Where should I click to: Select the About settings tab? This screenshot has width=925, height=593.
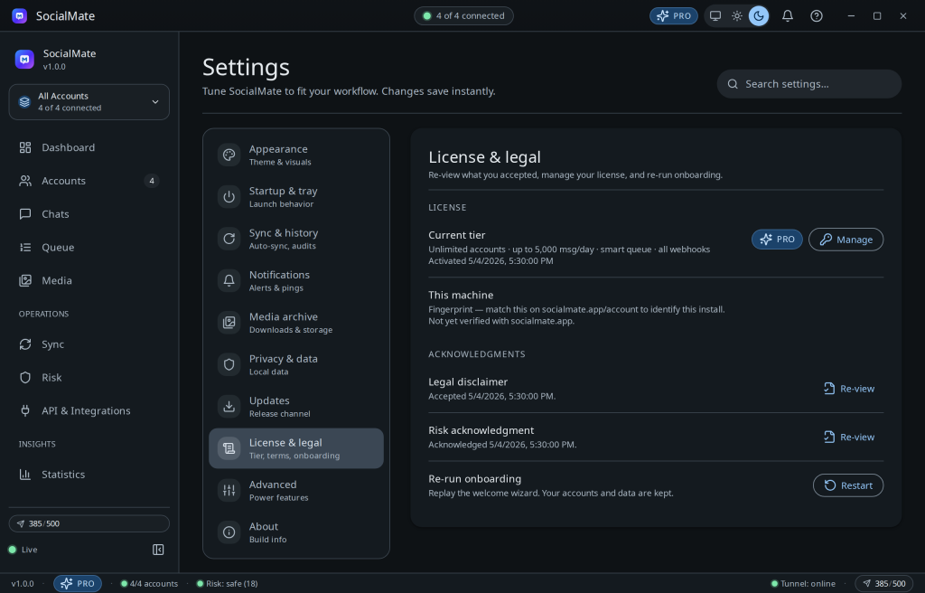click(x=296, y=532)
